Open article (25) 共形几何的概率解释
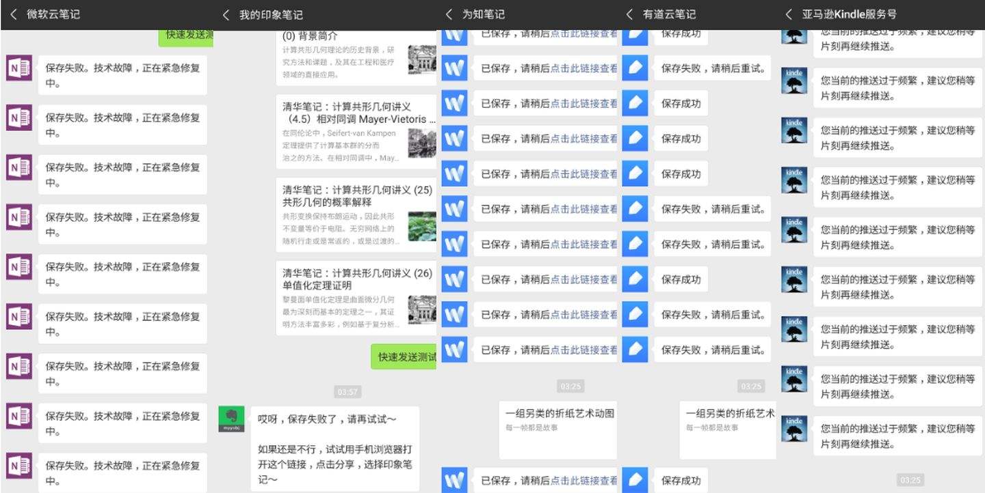The image size is (985, 493). 357,215
